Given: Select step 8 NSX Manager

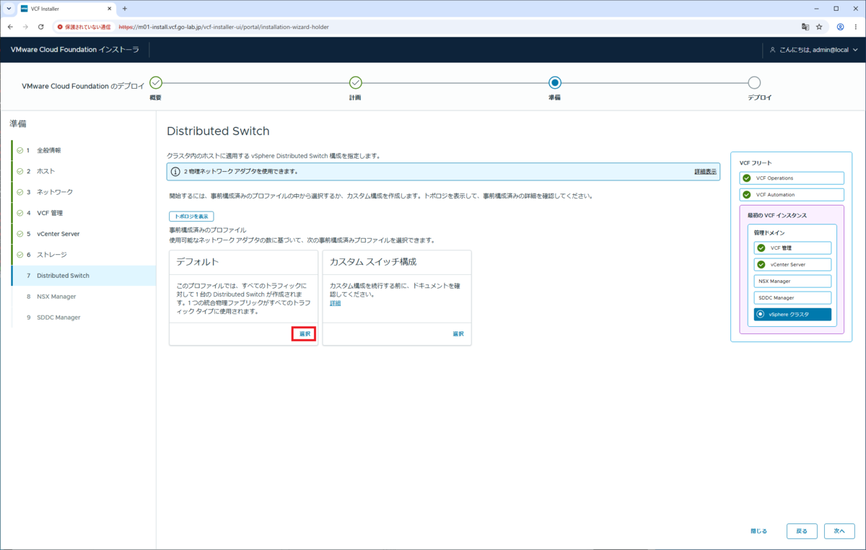Looking at the screenshot, I should pos(83,297).
